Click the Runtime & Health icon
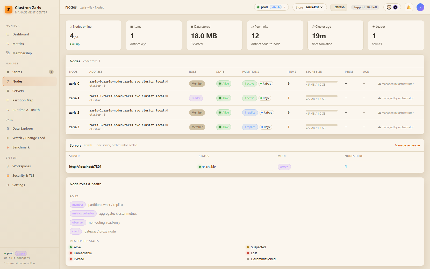This screenshot has height=269, width=430. 8,110
